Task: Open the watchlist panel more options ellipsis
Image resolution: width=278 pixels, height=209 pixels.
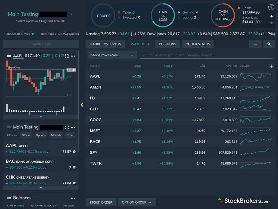Action: (255, 44)
